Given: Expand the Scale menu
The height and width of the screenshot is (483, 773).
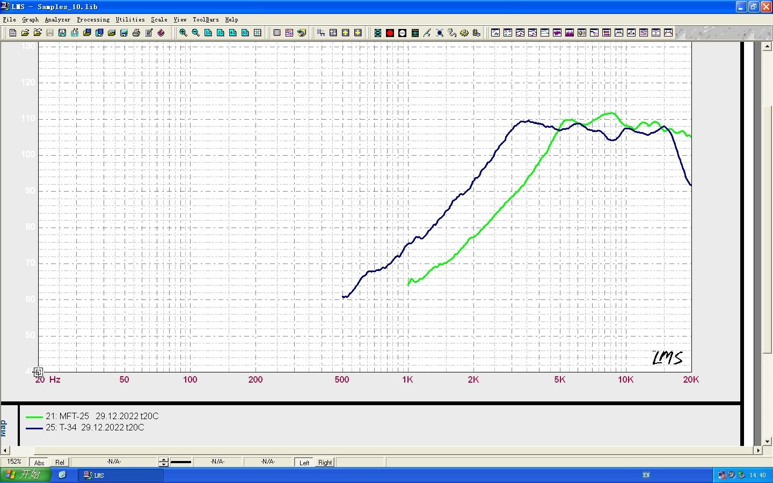Looking at the screenshot, I should coord(159,19).
